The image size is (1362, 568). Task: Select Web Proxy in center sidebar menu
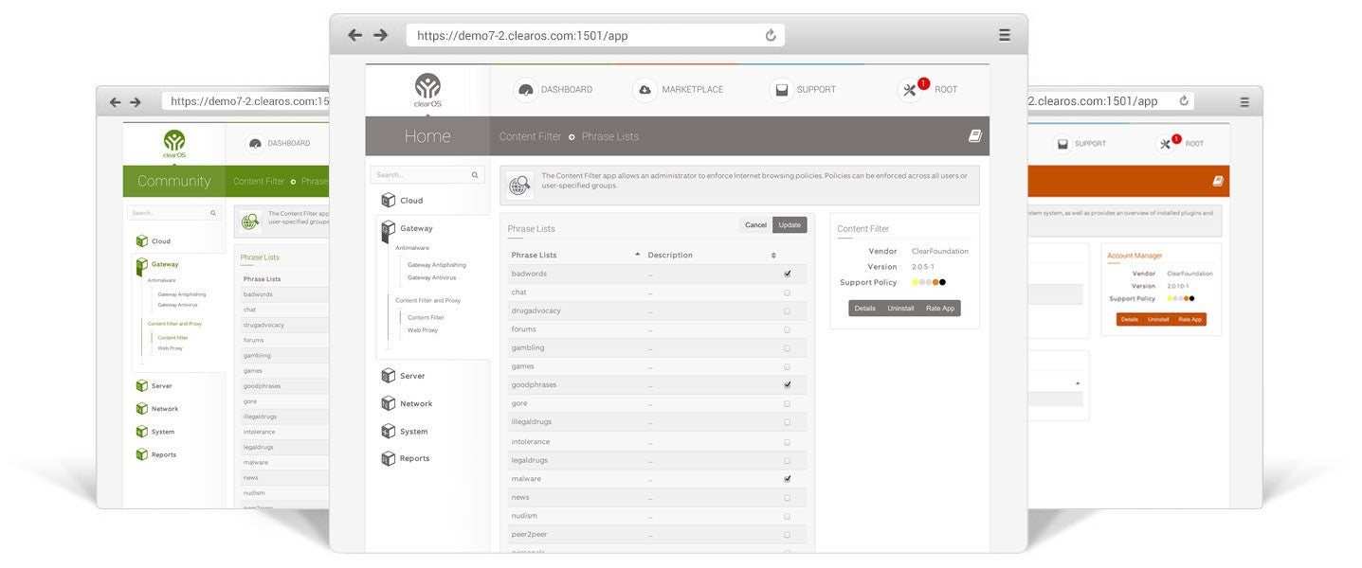(x=423, y=330)
